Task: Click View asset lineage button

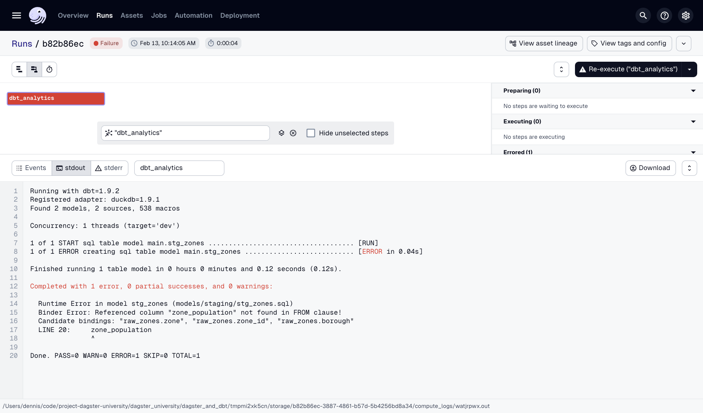Action: [x=544, y=43]
